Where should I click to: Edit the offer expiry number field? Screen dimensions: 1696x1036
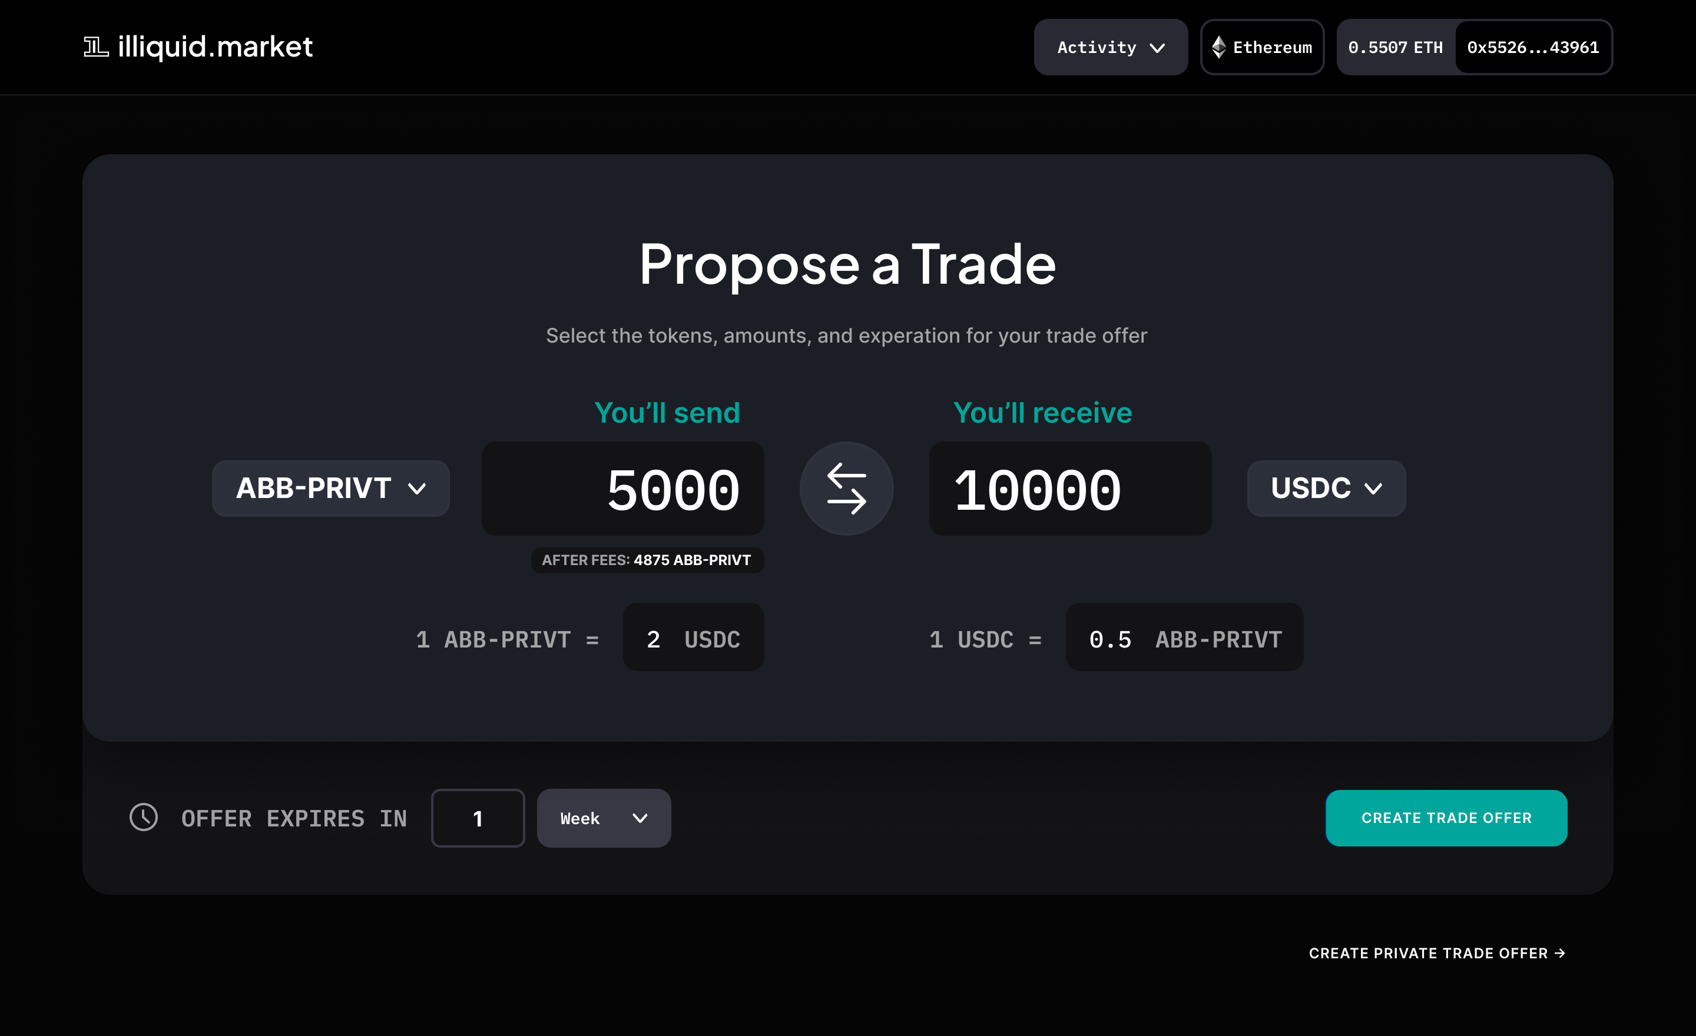pyautogui.click(x=478, y=818)
